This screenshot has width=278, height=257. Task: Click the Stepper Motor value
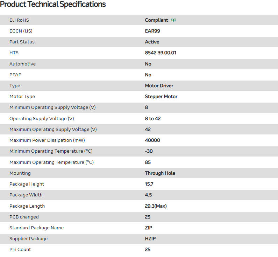click(x=161, y=97)
